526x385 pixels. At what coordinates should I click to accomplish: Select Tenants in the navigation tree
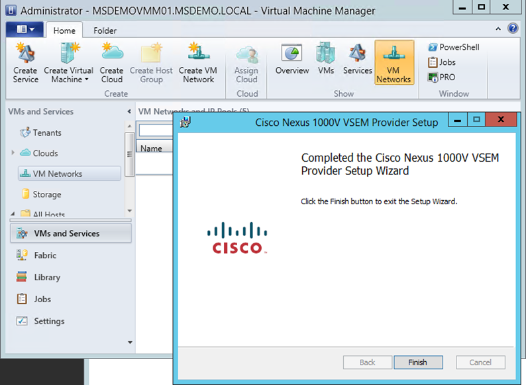pyautogui.click(x=40, y=133)
